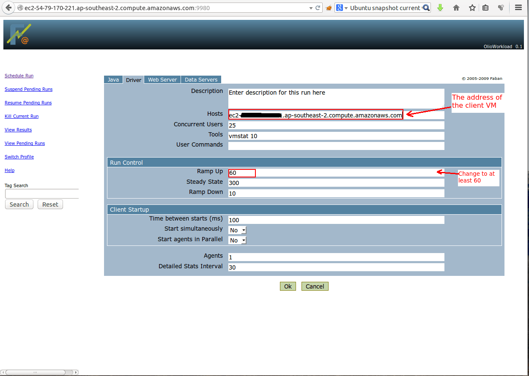This screenshot has height=376, width=529.
Task: Open the bookmarks list icon
Action: coord(485,7)
